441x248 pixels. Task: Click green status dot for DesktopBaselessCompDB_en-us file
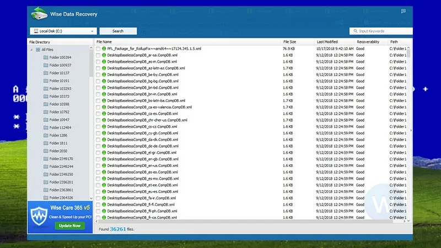104,166
